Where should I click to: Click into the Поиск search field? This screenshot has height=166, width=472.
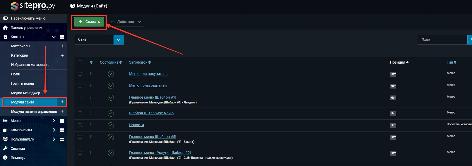(442, 40)
